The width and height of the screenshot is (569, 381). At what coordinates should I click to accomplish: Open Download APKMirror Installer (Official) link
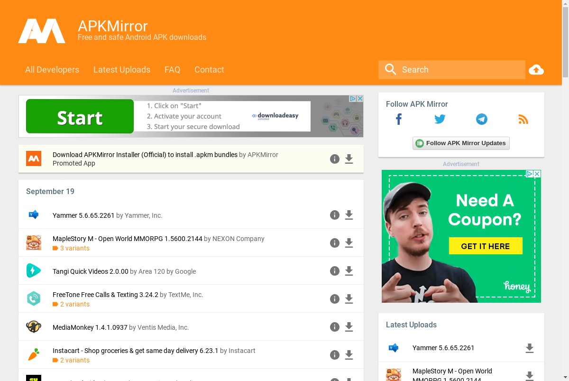pos(145,155)
